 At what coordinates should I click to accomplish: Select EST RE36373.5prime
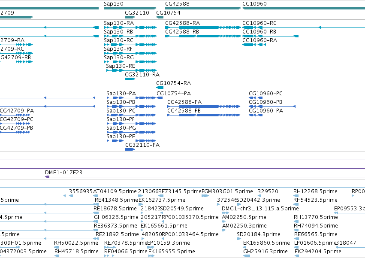pos(115,226)
